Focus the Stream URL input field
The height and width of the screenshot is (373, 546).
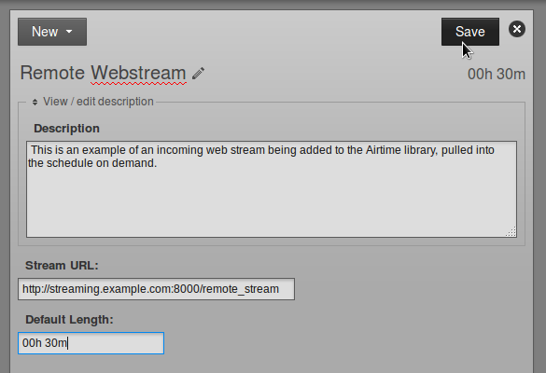[157, 289]
